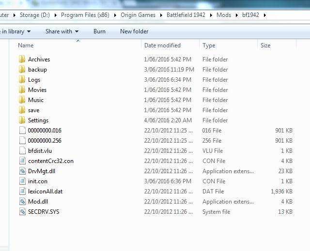Navigate to Origin Games breadcrumb
Viewport: 310px width, 251px height.
138,15
